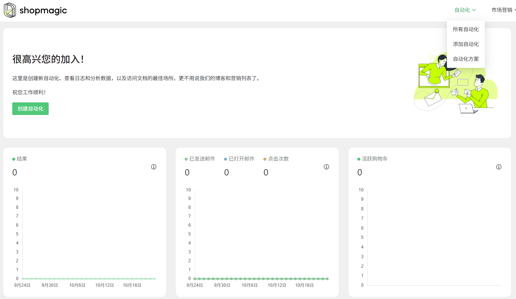Click the green dot beside the 结果 legend
This screenshot has width=516, height=299.
coord(13,159)
